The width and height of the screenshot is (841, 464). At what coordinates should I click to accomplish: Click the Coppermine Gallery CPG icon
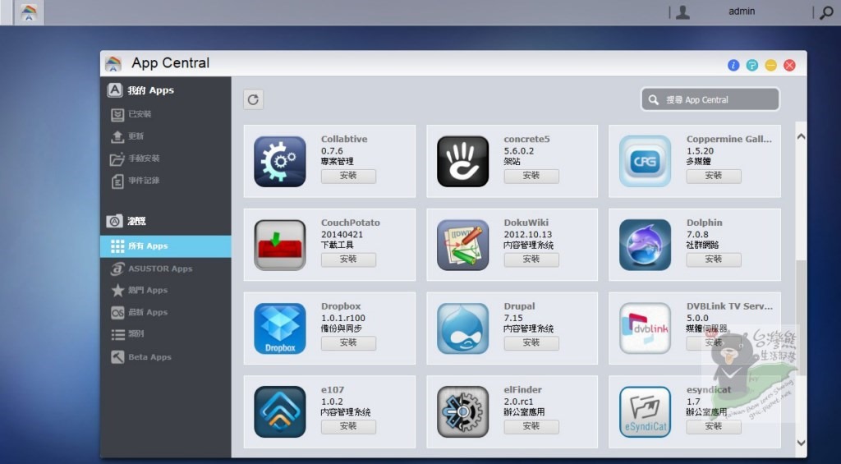[646, 162]
